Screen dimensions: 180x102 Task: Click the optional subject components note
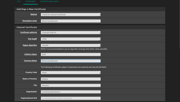pos(73,67)
